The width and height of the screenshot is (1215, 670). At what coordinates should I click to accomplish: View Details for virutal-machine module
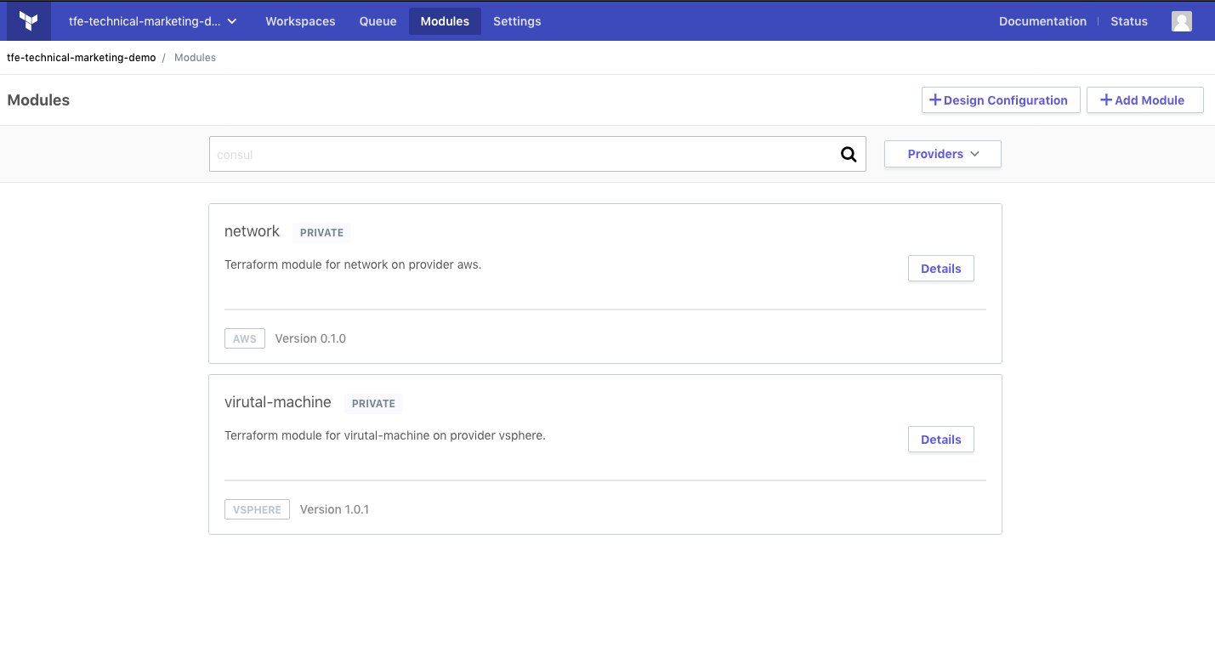point(941,440)
